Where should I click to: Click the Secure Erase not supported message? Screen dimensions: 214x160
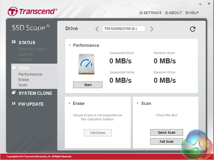tap(98, 117)
